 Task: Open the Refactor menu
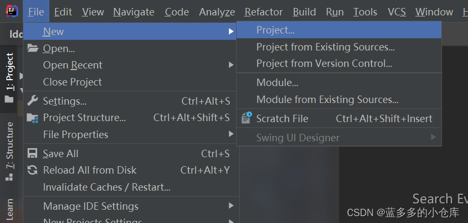tap(264, 12)
